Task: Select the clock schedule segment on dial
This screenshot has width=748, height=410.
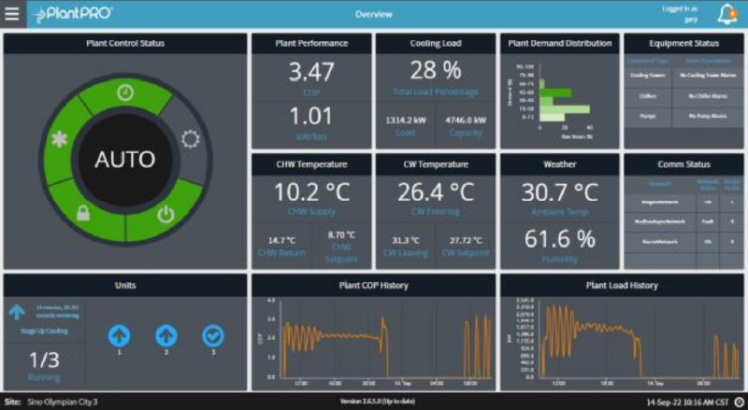Action: (124, 94)
